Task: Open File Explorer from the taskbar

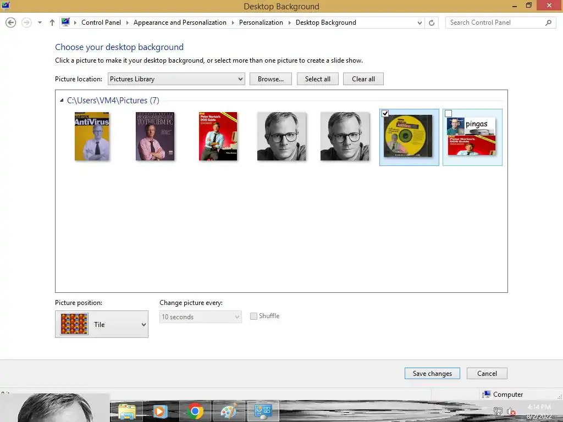Action: 127,411
